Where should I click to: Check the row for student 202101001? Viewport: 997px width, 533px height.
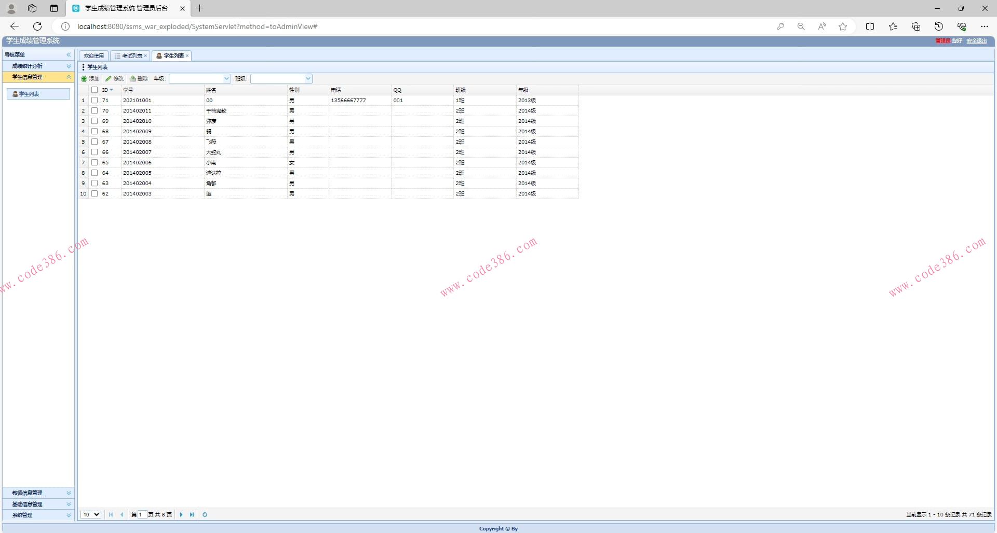tap(95, 100)
